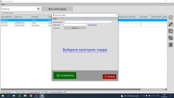Click the right arrow of the horizontal scrollbar
This screenshot has height=98, width=174.
pos(166,89)
